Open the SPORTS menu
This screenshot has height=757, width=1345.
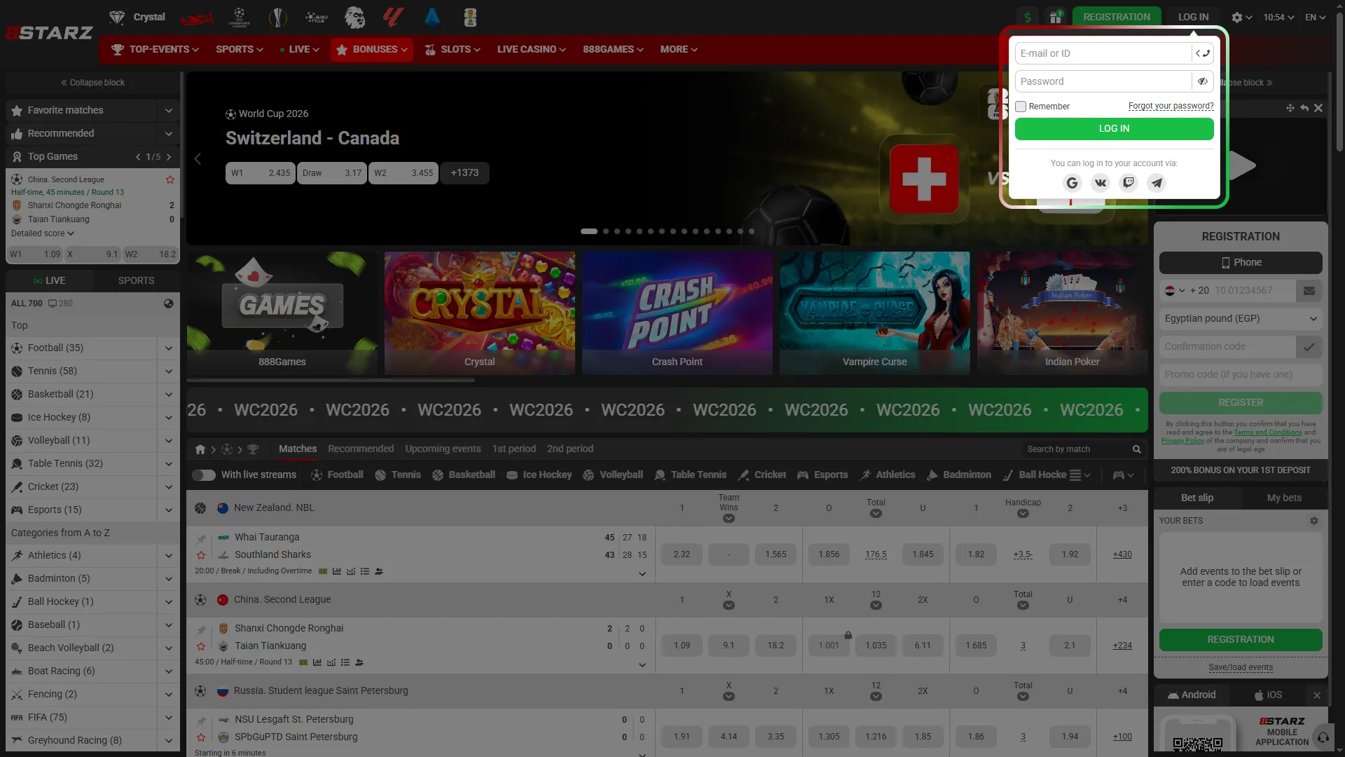(240, 50)
